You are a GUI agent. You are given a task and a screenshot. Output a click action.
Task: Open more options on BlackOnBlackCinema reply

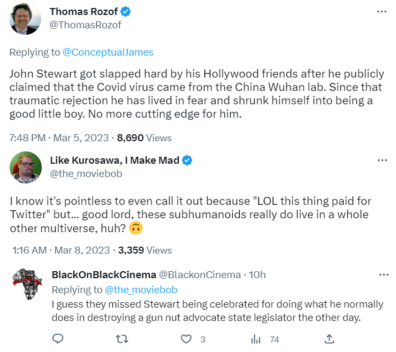pos(384,275)
